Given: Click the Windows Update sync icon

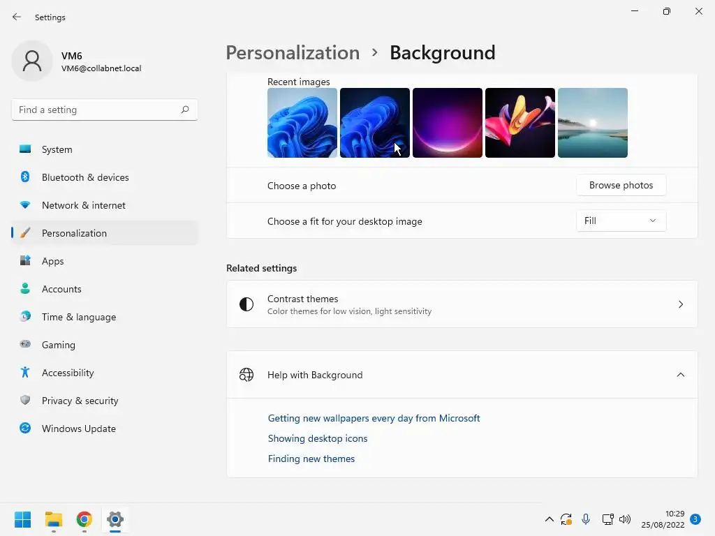Looking at the screenshot, I should (x=25, y=428).
